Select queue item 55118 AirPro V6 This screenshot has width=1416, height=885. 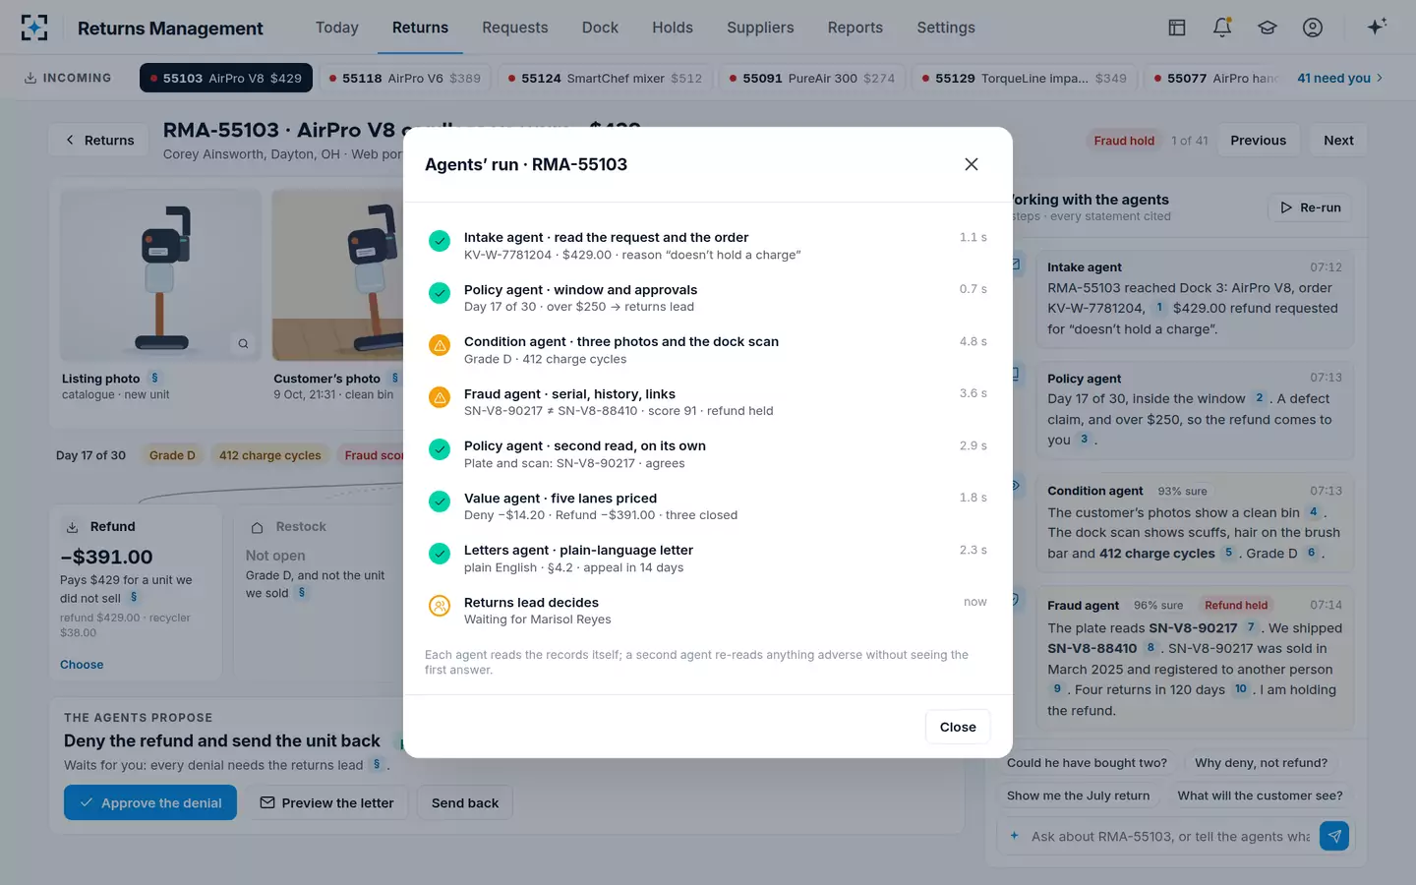pos(405,78)
